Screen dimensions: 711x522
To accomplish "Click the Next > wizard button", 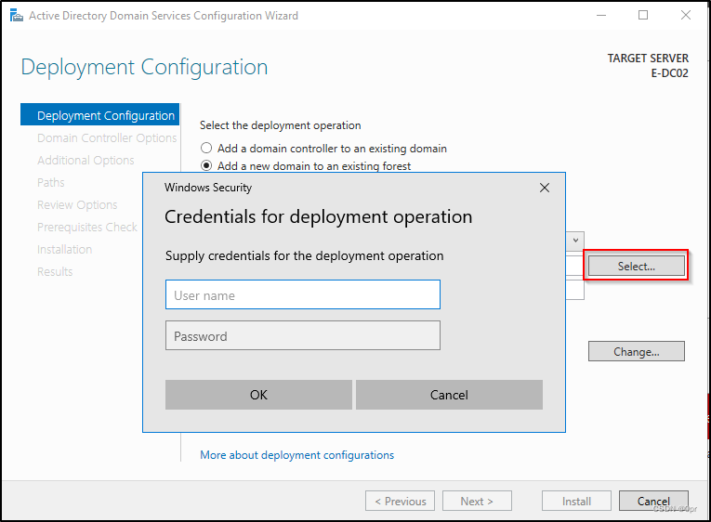I will [x=477, y=502].
